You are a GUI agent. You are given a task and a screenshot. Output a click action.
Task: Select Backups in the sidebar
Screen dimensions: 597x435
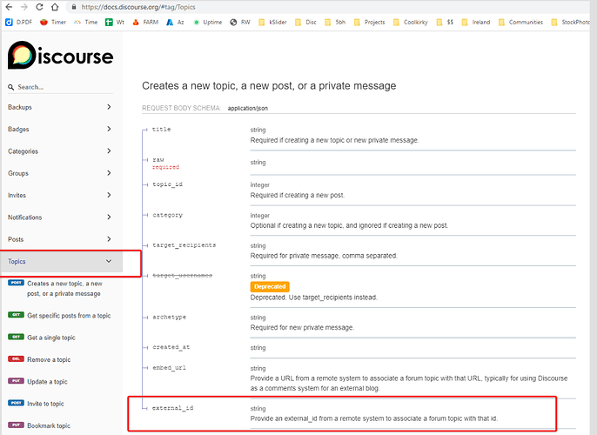(x=20, y=107)
